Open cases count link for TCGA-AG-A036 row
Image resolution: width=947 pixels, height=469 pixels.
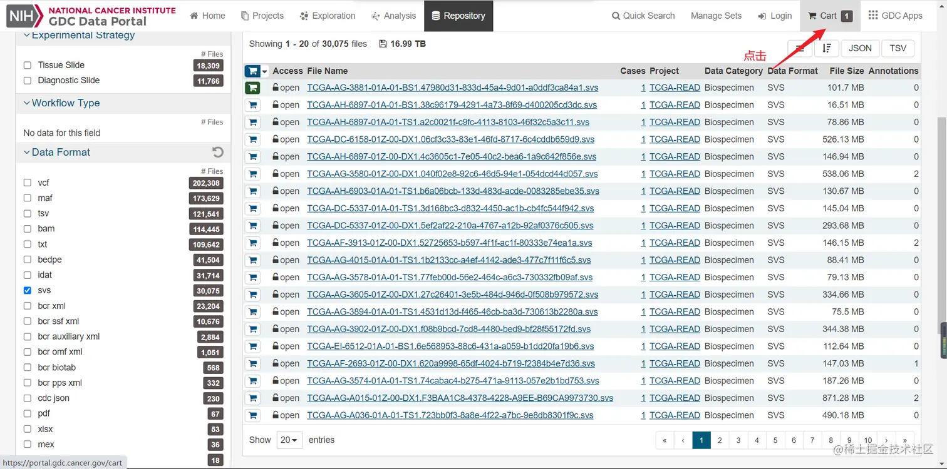(x=643, y=415)
